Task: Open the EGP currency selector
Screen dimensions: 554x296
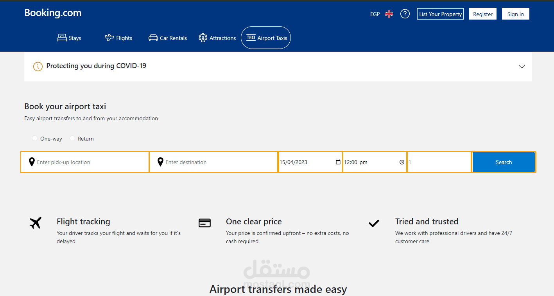Action: tap(375, 13)
